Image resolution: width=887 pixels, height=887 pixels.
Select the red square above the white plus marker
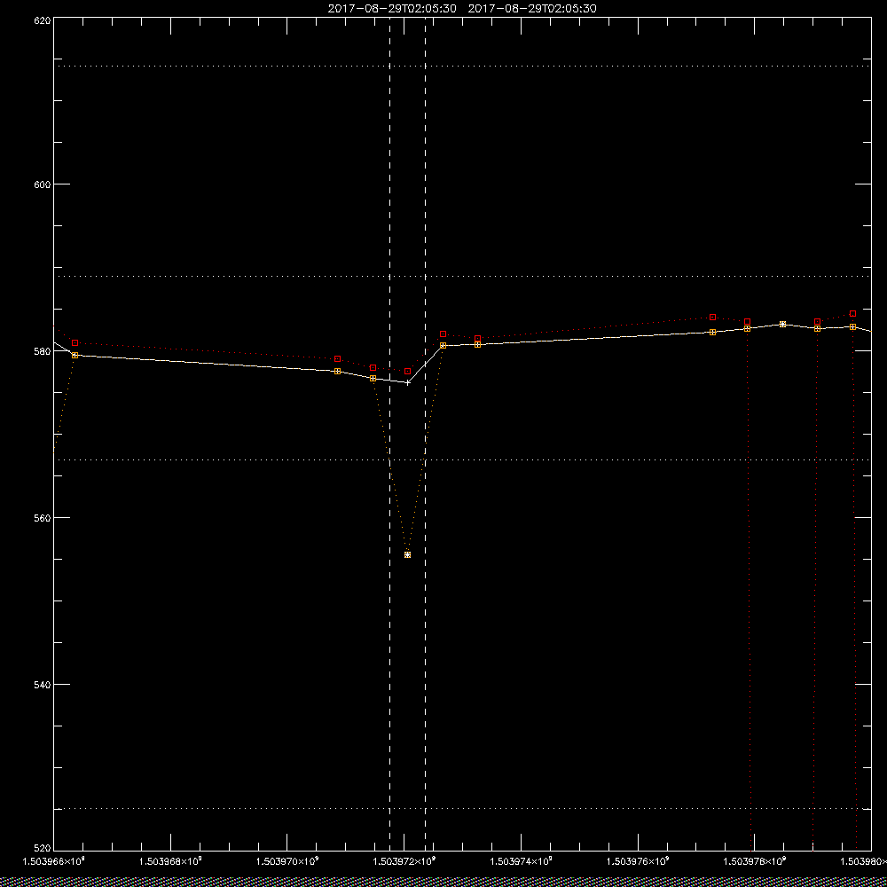407,371
